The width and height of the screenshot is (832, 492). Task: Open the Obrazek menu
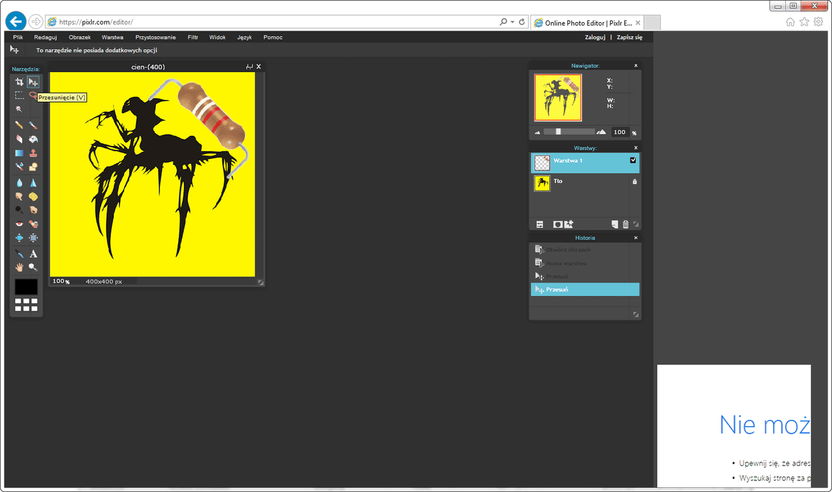click(x=80, y=37)
